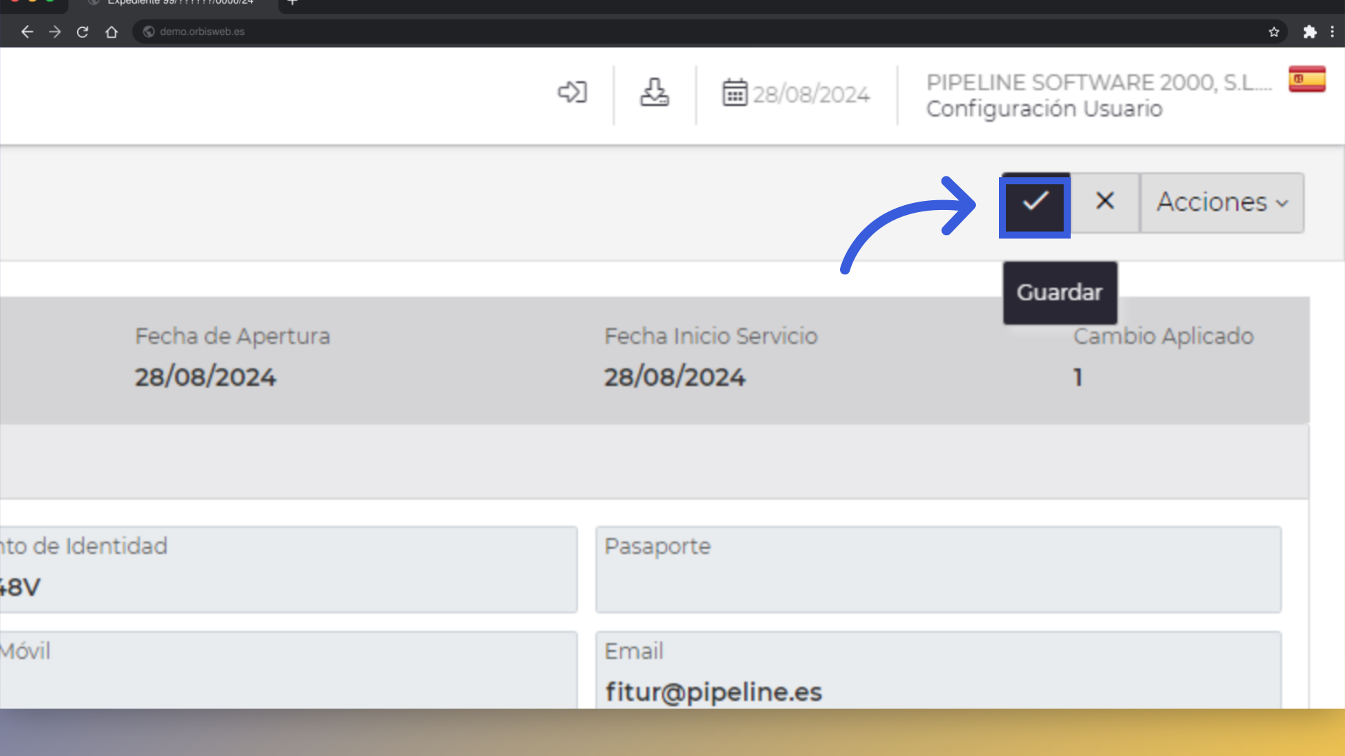Select the Spanish flag language icon
This screenshot has width=1345, height=756.
tap(1306, 79)
